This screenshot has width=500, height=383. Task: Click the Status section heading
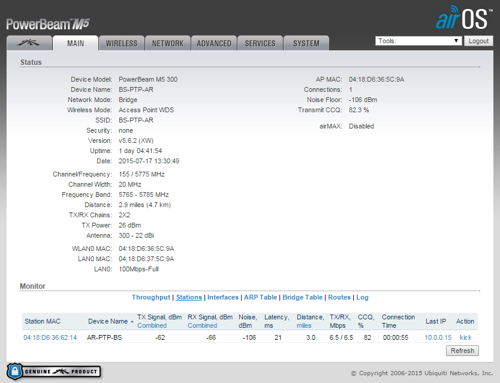pyautogui.click(x=31, y=62)
